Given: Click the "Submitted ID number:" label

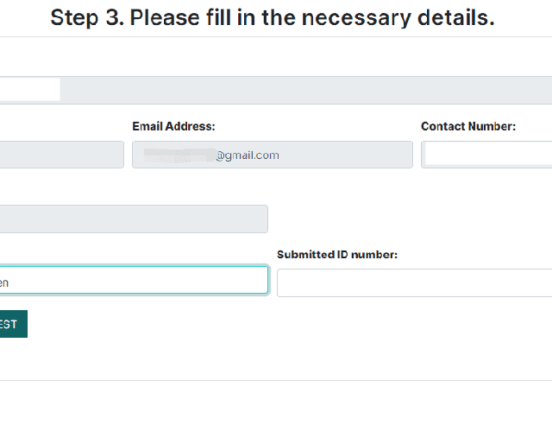Looking at the screenshot, I should 337,255.
